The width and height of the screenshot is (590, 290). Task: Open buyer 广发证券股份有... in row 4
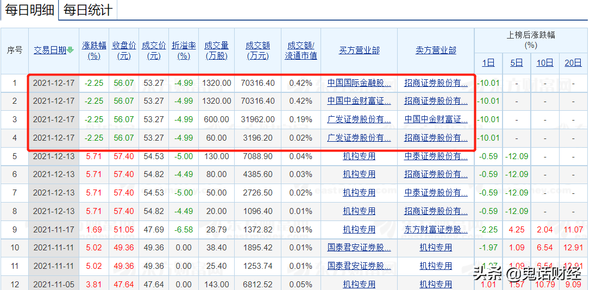pyautogui.click(x=359, y=137)
